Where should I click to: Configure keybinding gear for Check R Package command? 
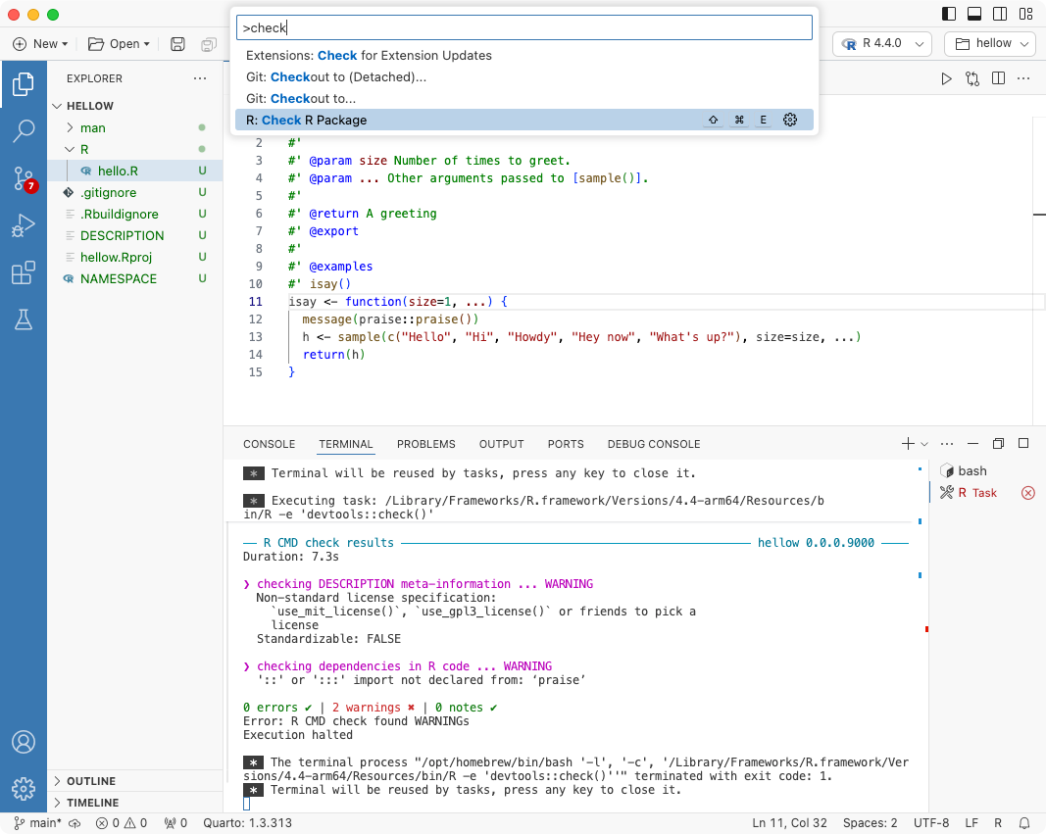coord(790,119)
